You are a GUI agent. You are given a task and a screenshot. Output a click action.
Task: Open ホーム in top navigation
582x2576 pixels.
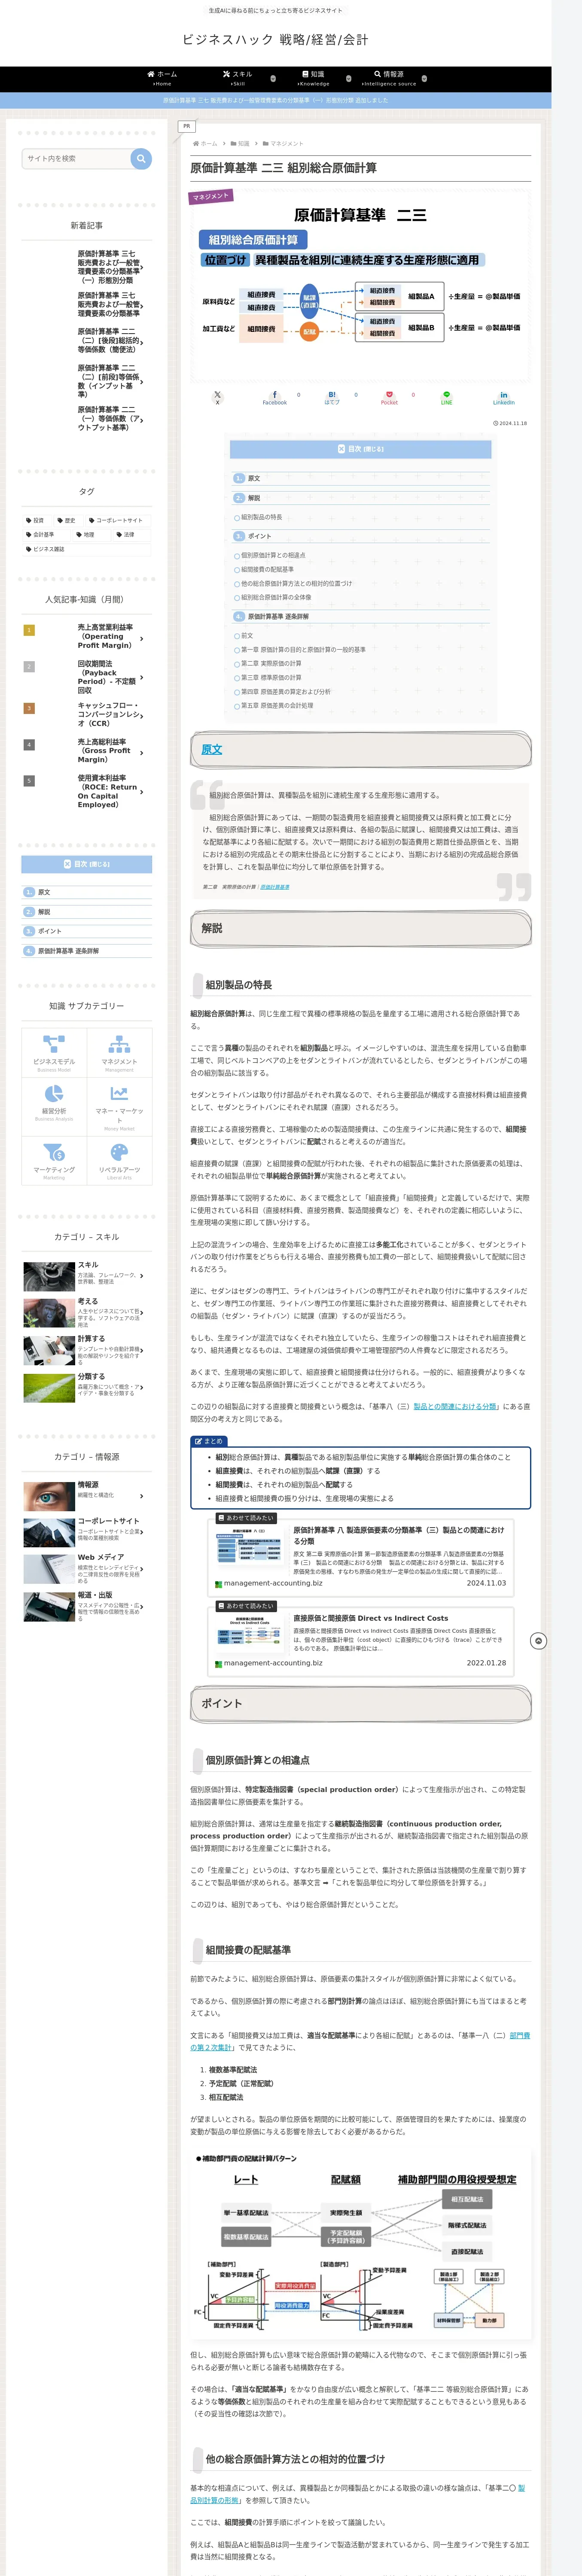pos(162,78)
